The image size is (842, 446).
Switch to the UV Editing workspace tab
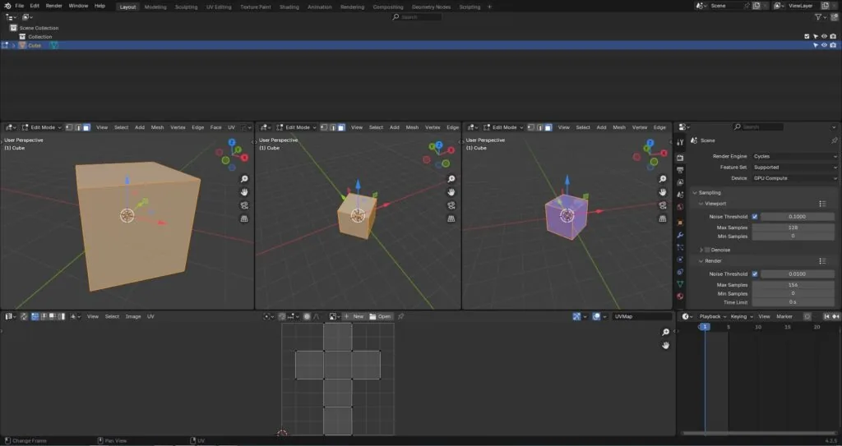[x=219, y=7]
